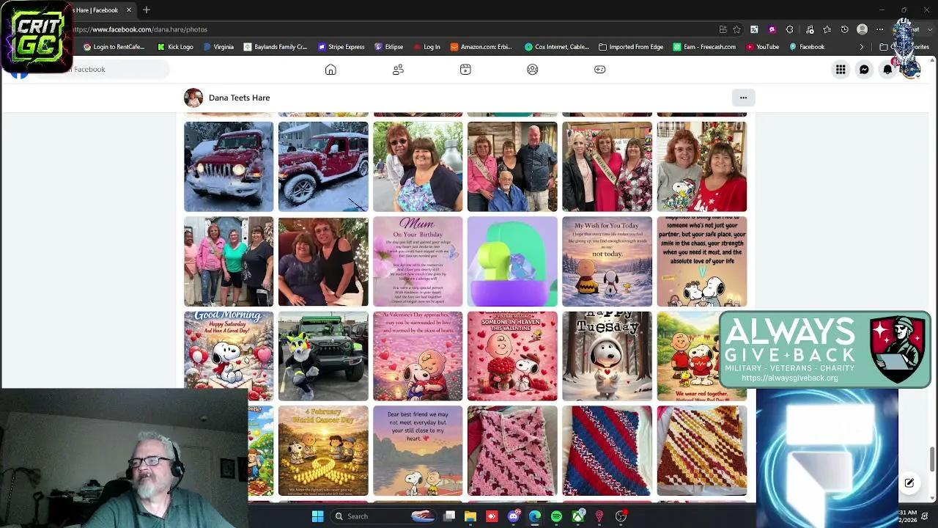The image size is (938, 528).
Task: Open the Baylands Family Cr... bookmark
Action: tap(276, 47)
